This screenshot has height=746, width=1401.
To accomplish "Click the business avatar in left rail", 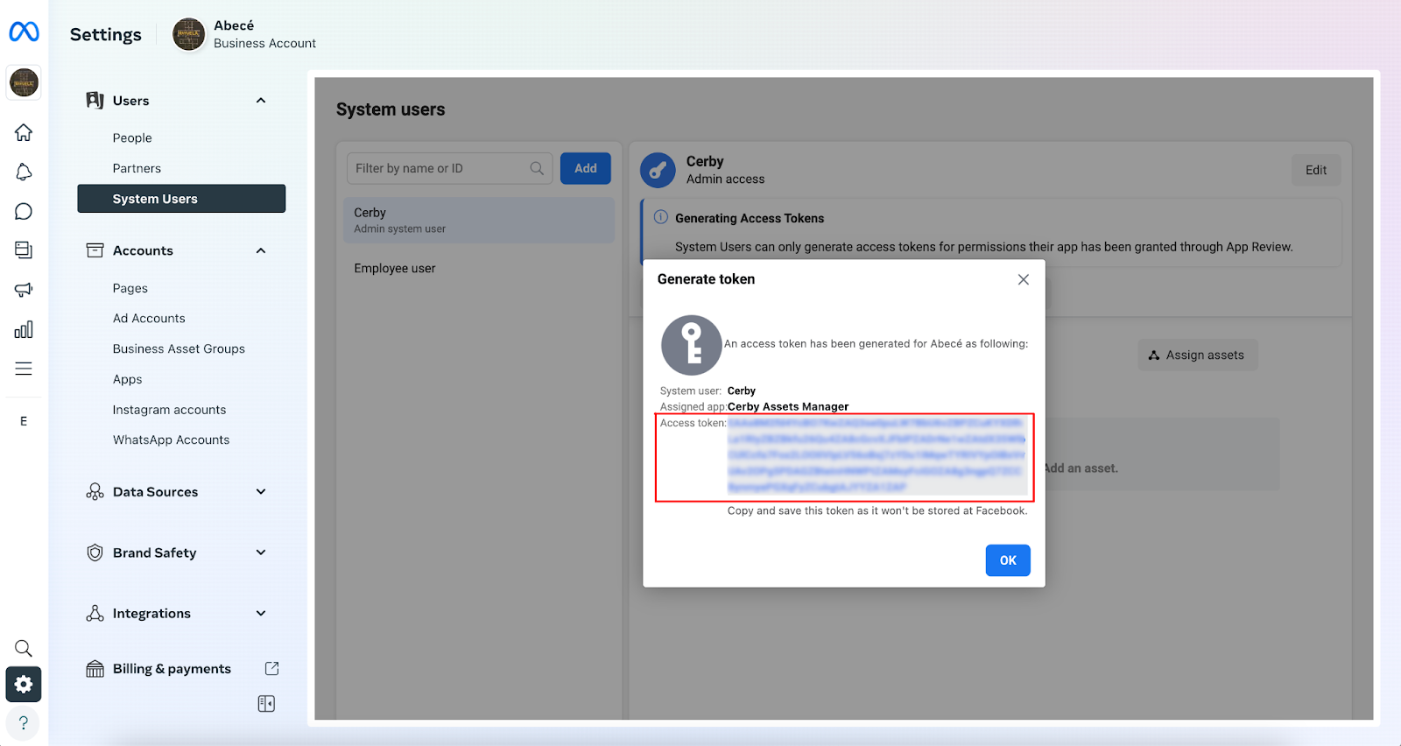I will [24, 82].
